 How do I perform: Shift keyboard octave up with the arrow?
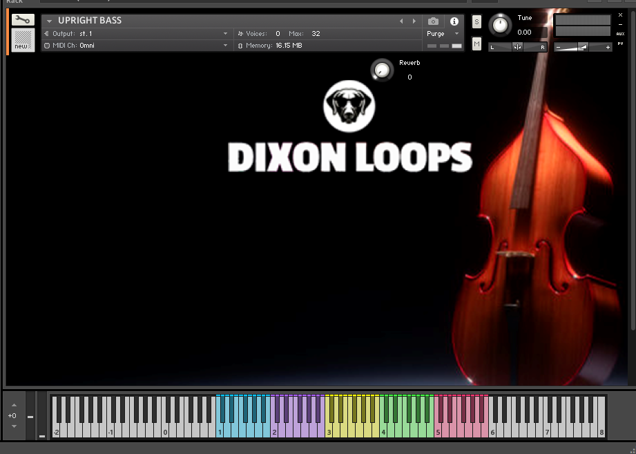tap(13, 405)
